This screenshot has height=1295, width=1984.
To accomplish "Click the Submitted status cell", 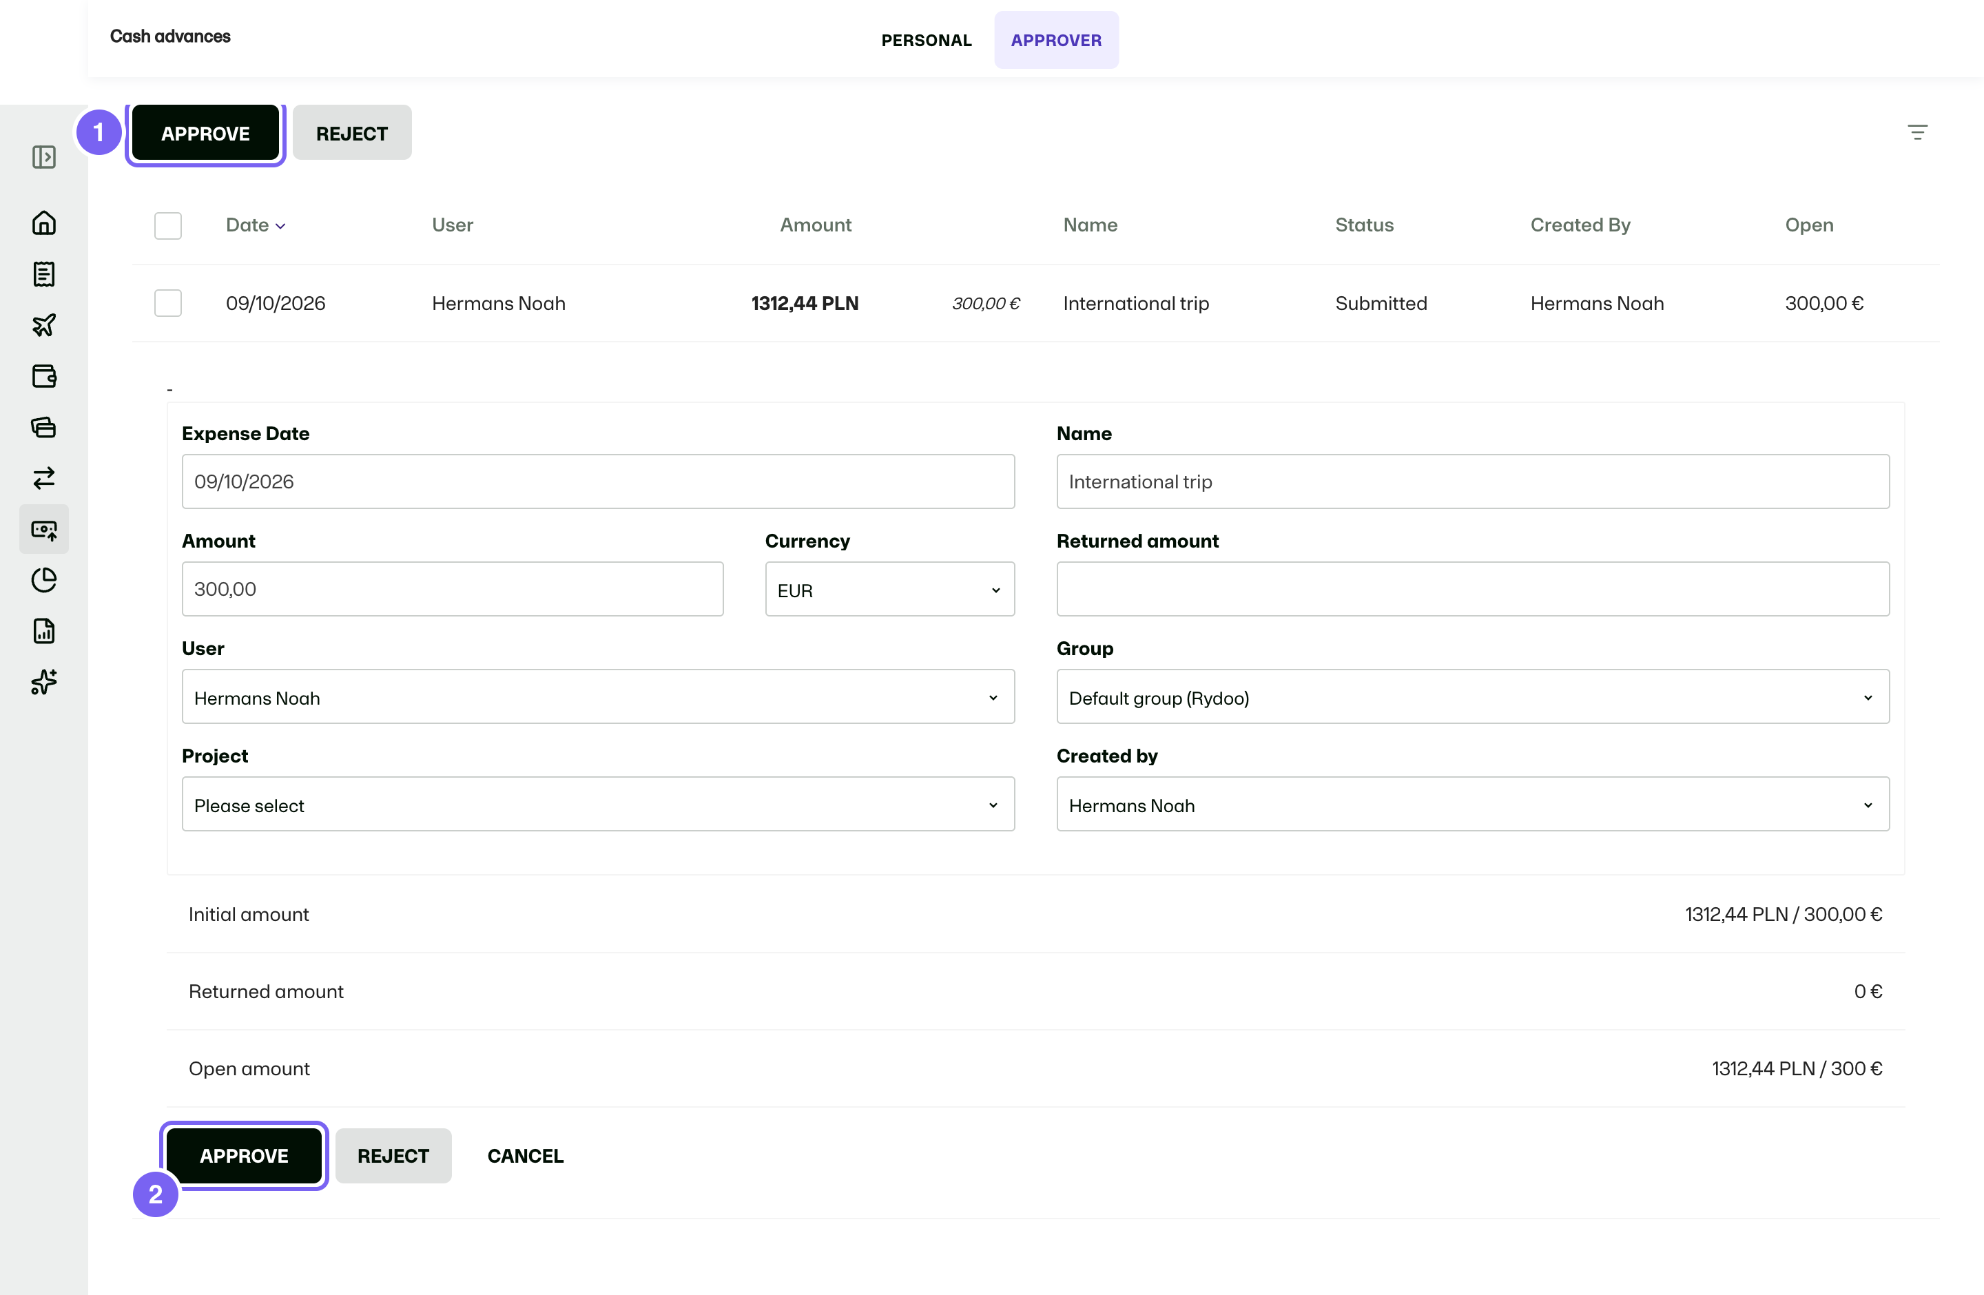I will coord(1381,303).
